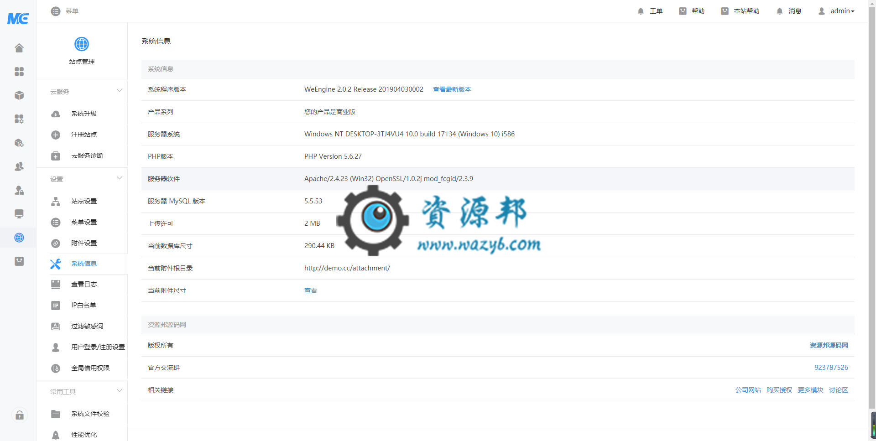Open the 更多模块 link
The image size is (876, 441).
click(x=810, y=390)
